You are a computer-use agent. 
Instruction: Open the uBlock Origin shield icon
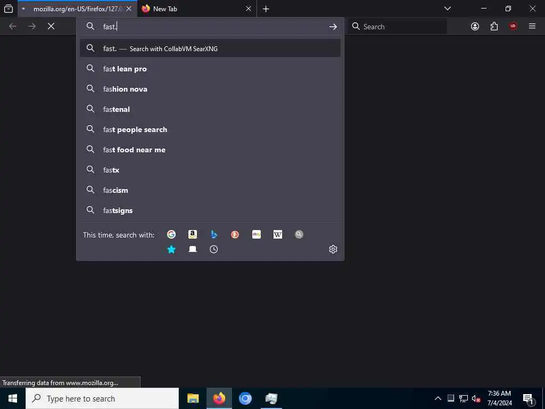(x=513, y=27)
